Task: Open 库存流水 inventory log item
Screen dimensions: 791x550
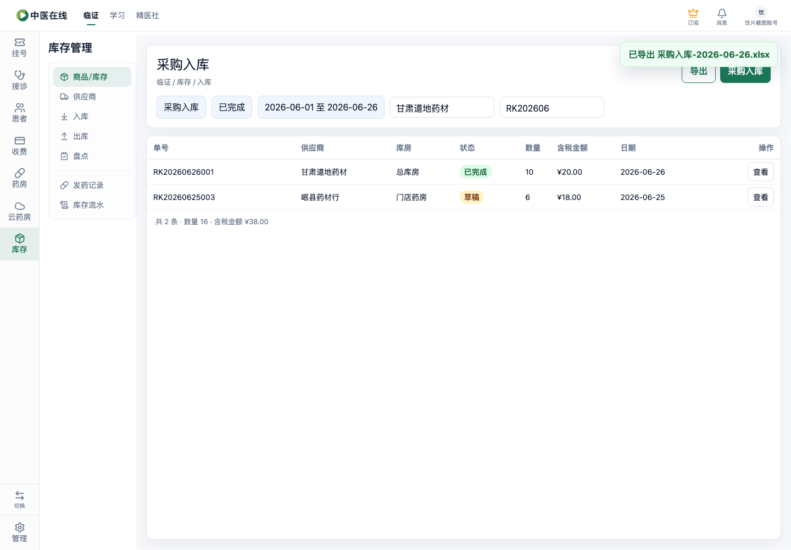Action: point(92,205)
